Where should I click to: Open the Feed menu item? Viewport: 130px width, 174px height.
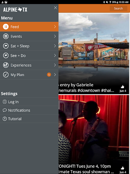(x=29, y=27)
